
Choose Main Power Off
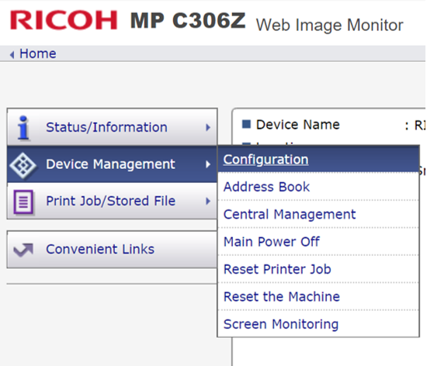[272, 242]
